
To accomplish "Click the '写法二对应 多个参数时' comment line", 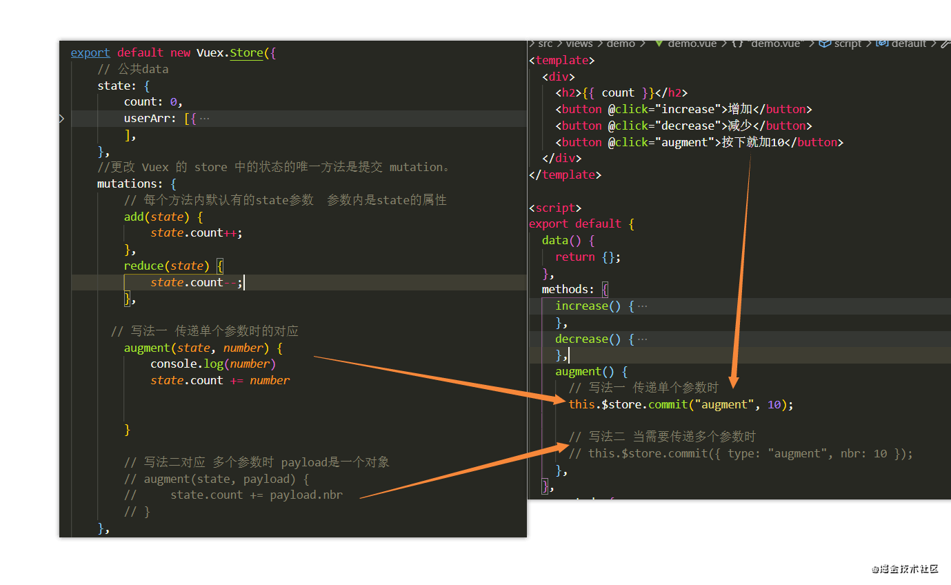I will click(257, 463).
